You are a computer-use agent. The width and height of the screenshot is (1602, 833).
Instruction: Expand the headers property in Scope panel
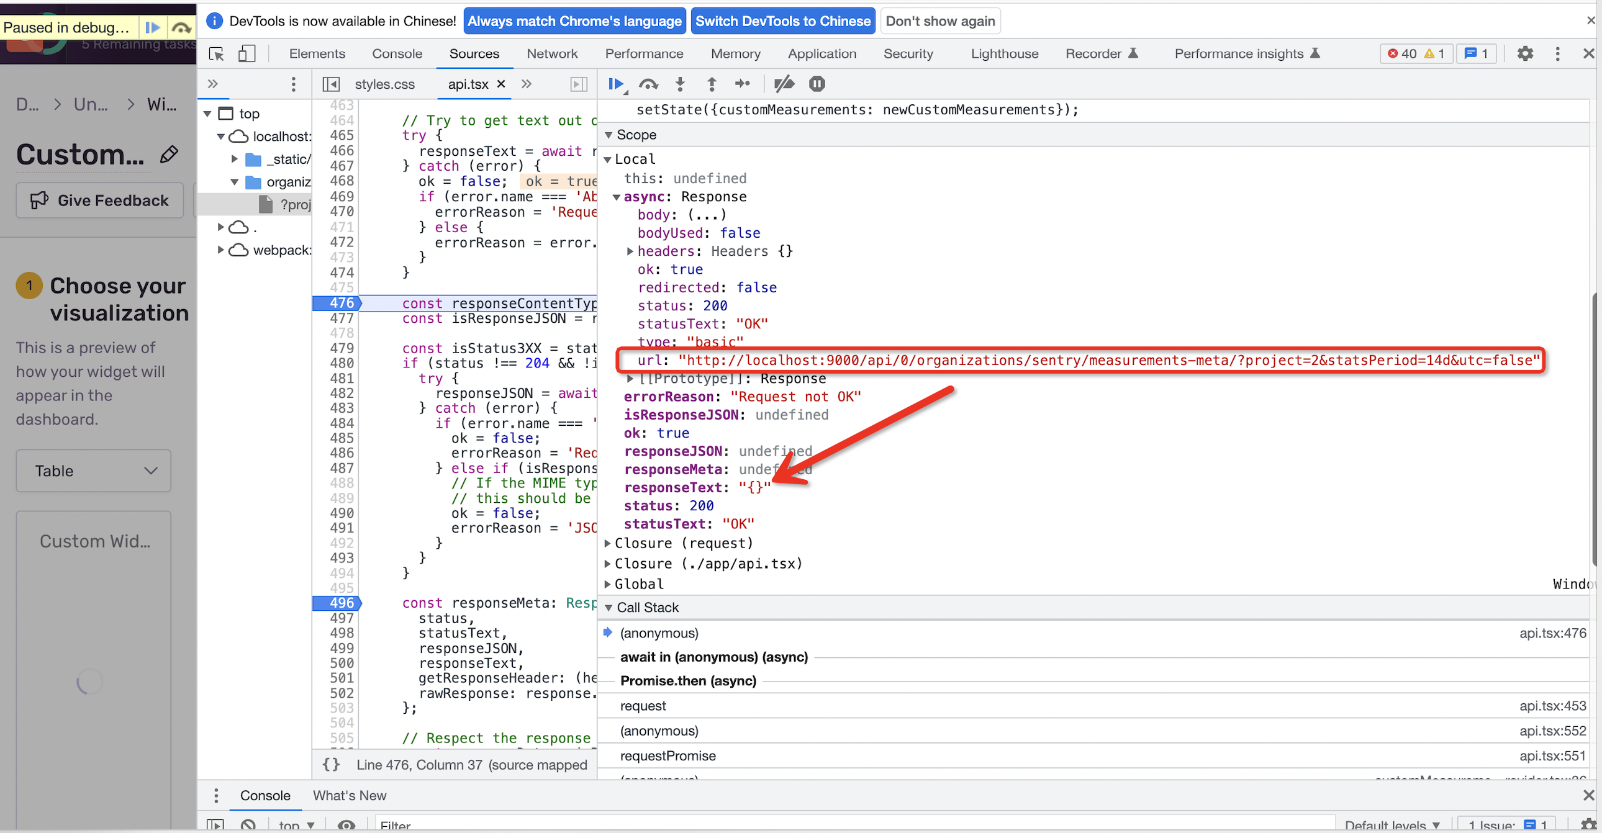click(x=630, y=251)
